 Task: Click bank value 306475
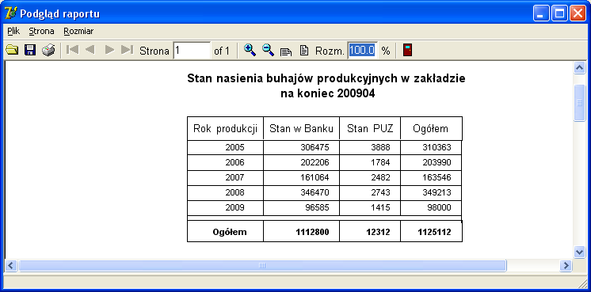pos(315,147)
